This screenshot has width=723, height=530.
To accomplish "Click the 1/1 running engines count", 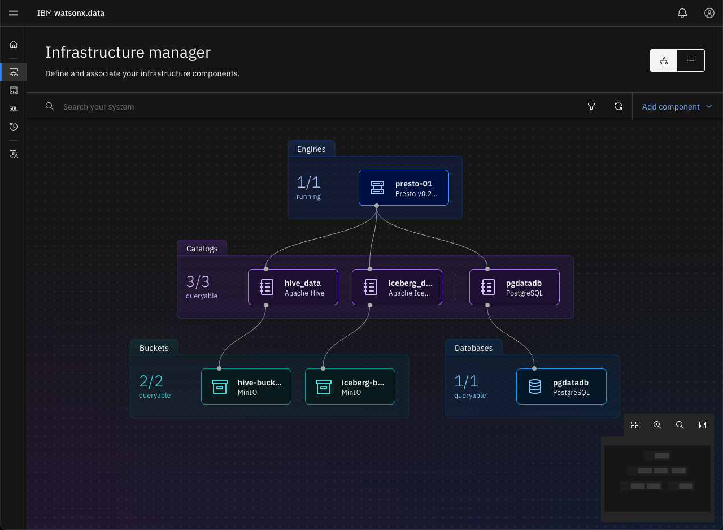I will click(x=308, y=188).
